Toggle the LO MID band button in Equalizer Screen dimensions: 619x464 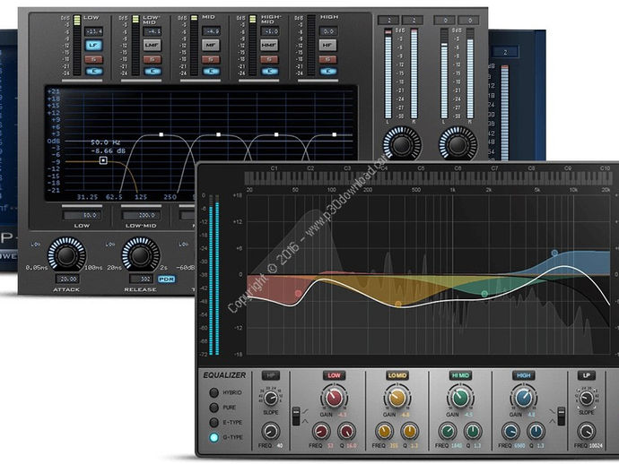pyautogui.click(x=397, y=375)
